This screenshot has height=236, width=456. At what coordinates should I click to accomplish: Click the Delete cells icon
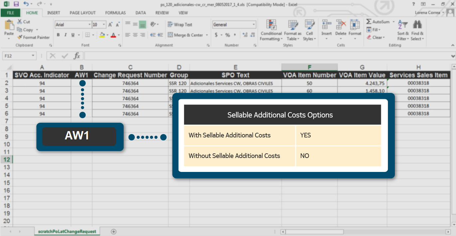(341, 25)
